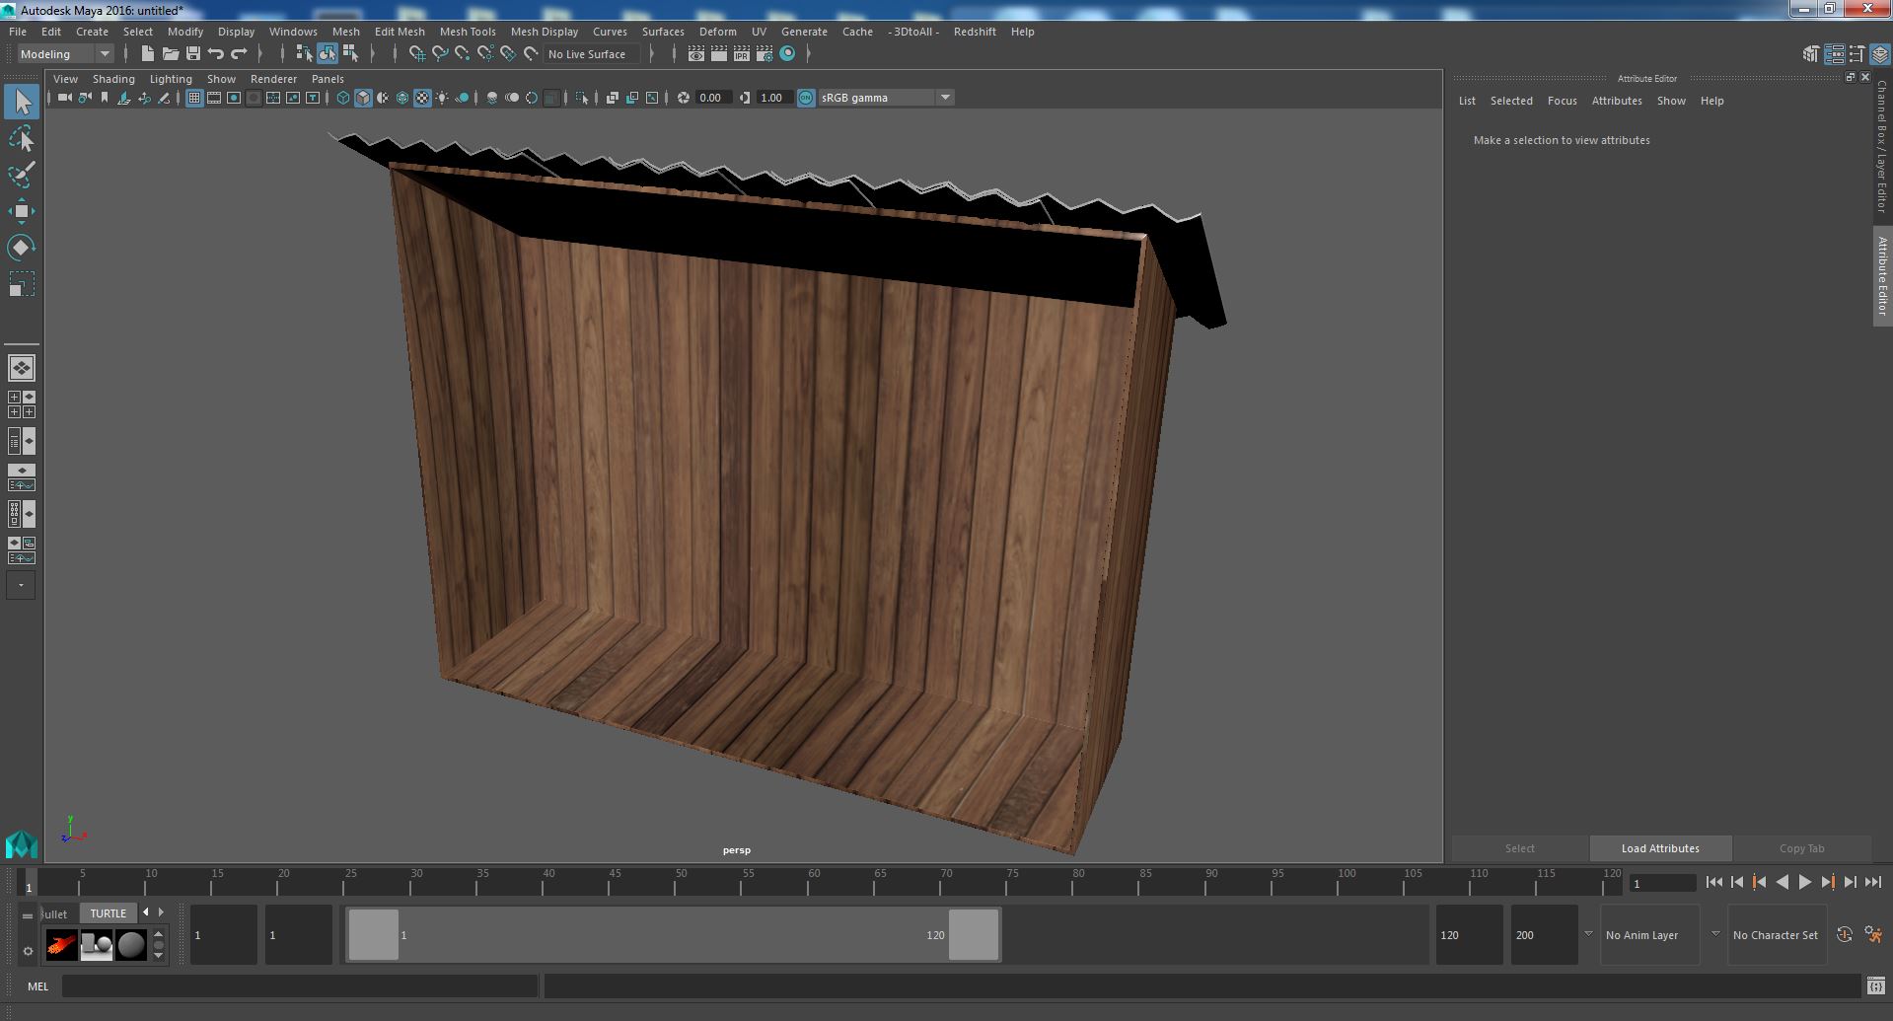Open the Render View window icon
The image size is (1893, 1021).
(x=696, y=54)
